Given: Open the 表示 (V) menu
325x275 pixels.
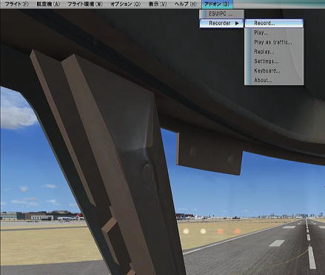Looking at the screenshot, I should [158, 4].
